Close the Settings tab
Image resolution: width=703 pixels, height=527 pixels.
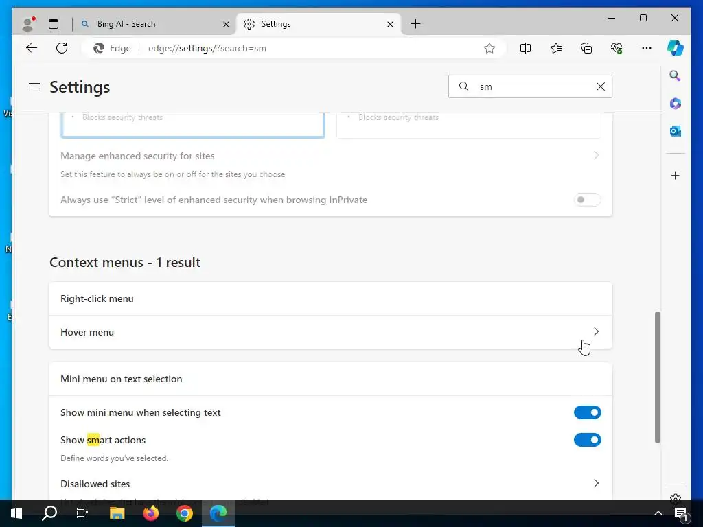coord(390,24)
